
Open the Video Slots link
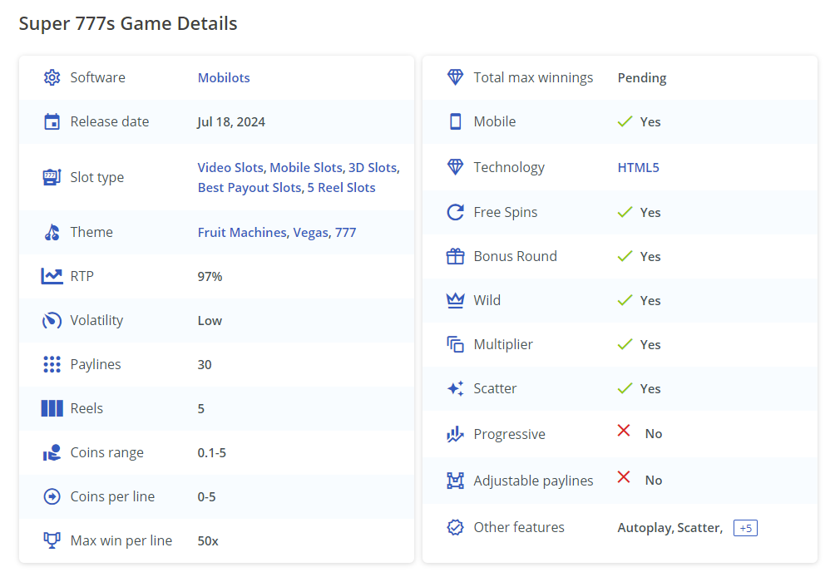[230, 168]
